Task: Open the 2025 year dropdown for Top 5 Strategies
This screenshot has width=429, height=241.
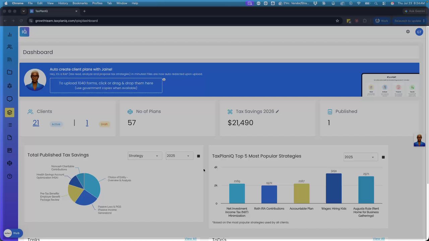Action: tap(361, 157)
